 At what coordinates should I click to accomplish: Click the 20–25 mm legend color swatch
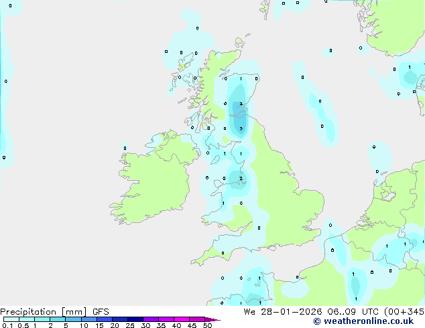tap(120, 319)
